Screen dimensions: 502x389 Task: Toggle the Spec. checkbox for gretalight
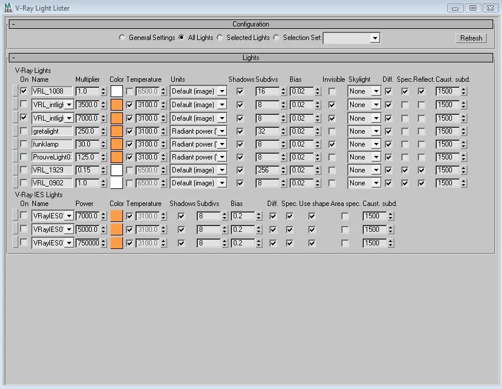[405, 131]
